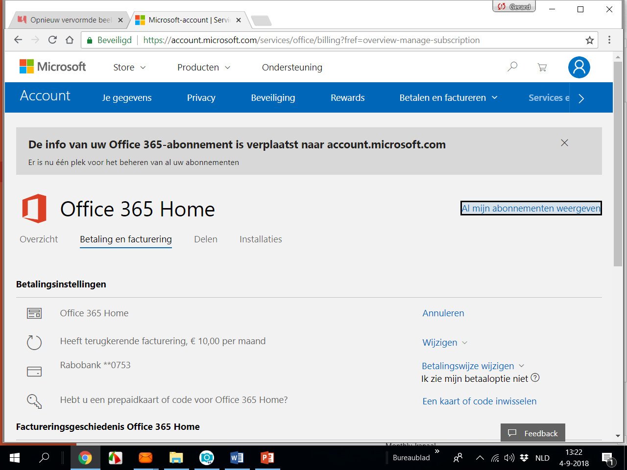Viewport: 627px width, 470px height.
Task: Click Een kaart of code inwisselen
Action: pyautogui.click(x=480, y=401)
